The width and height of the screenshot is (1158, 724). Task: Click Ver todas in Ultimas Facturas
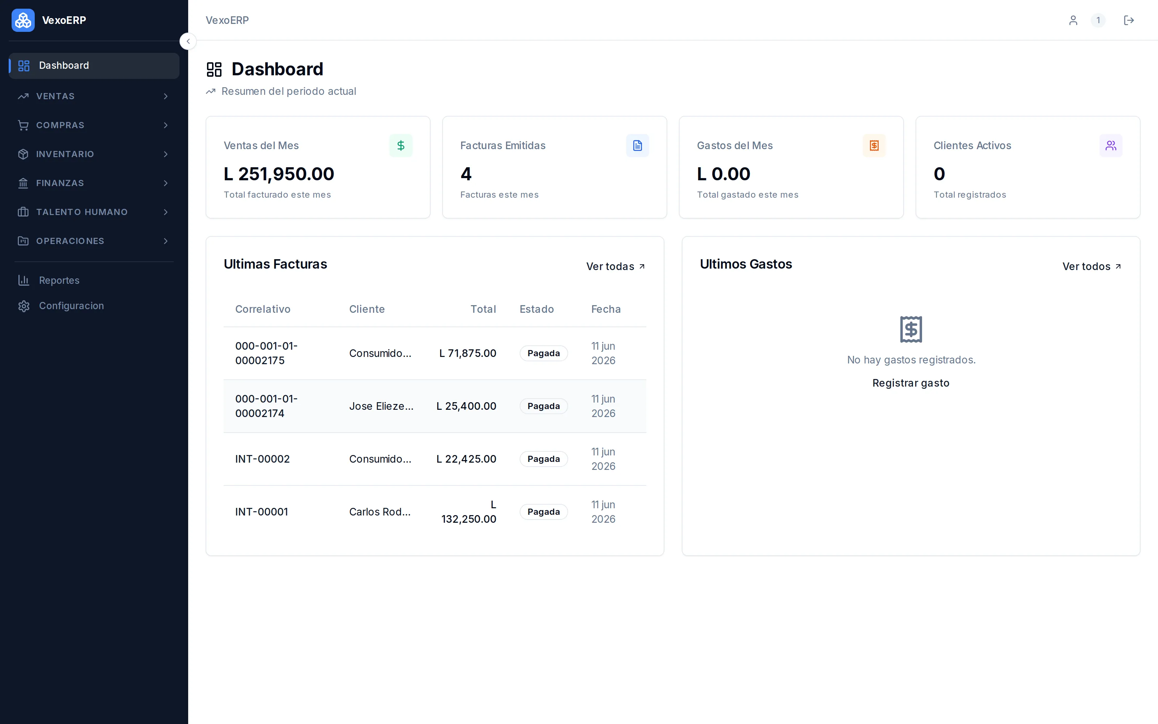616,266
